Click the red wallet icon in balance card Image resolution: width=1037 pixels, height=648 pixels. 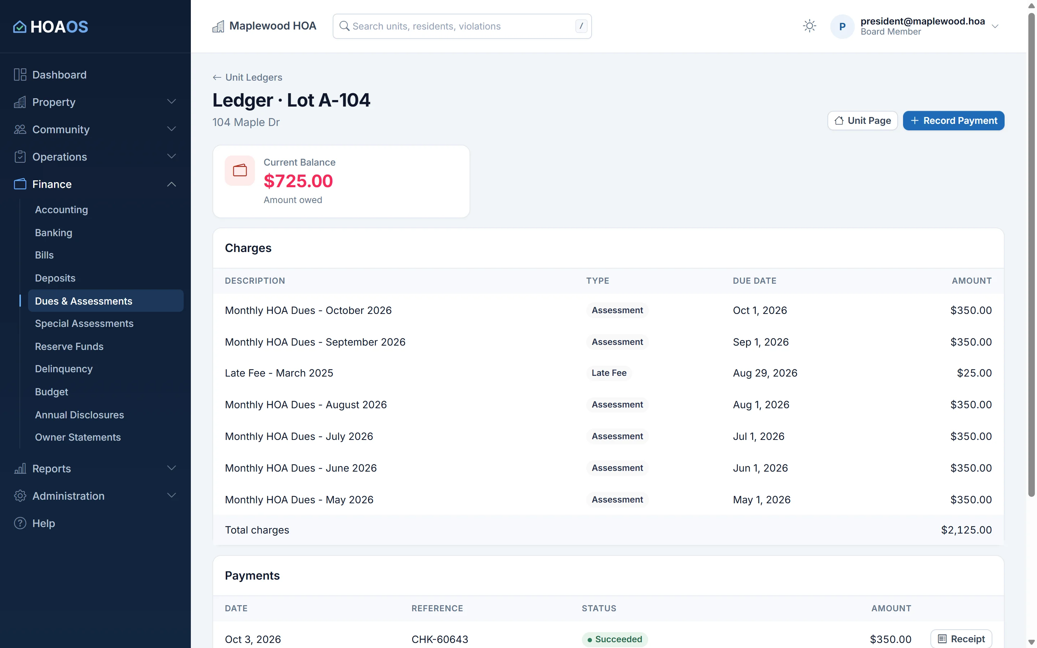coord(239,171)
